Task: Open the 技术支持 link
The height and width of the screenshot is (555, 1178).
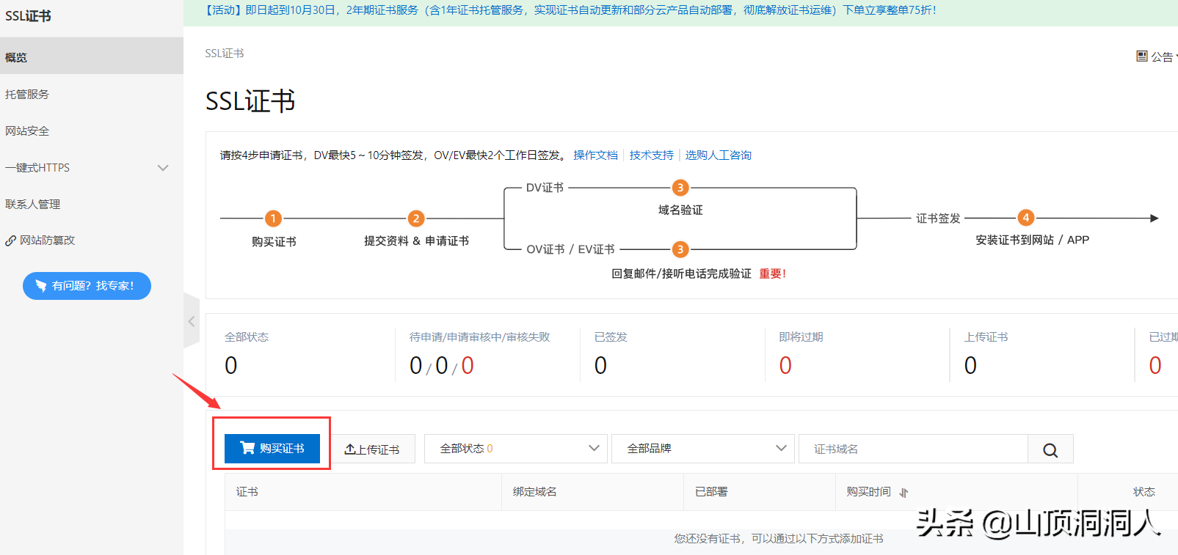Action: (x=651, y=155)
